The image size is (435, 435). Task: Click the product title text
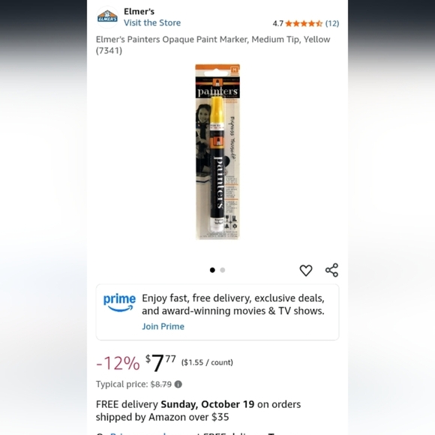pyautogui.click(x=213, y=45)
